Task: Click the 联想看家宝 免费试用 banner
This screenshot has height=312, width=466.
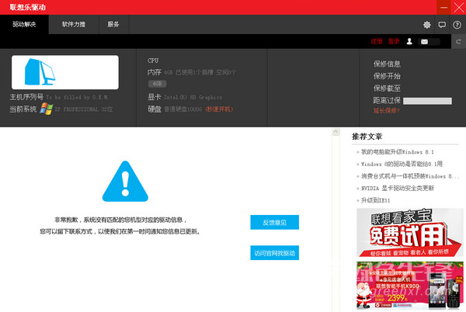Action: pos(410,232)
